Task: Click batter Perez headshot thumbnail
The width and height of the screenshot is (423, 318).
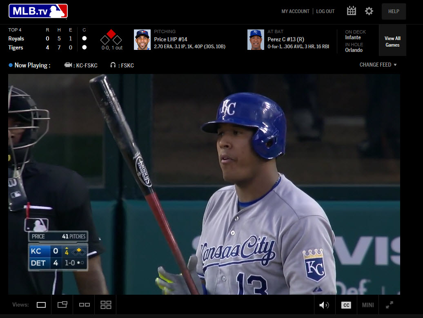Action: [x=256, y=40]
